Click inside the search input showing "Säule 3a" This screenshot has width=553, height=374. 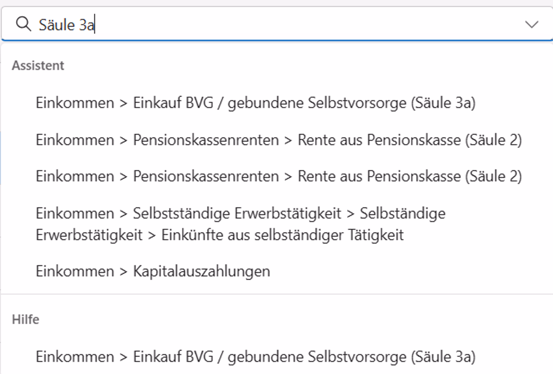pyautogui.click(x=173, y=24)
